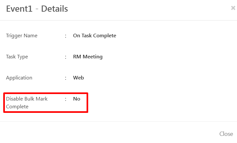
Task: Click the divider line below the title
Action: click(118, 20)
